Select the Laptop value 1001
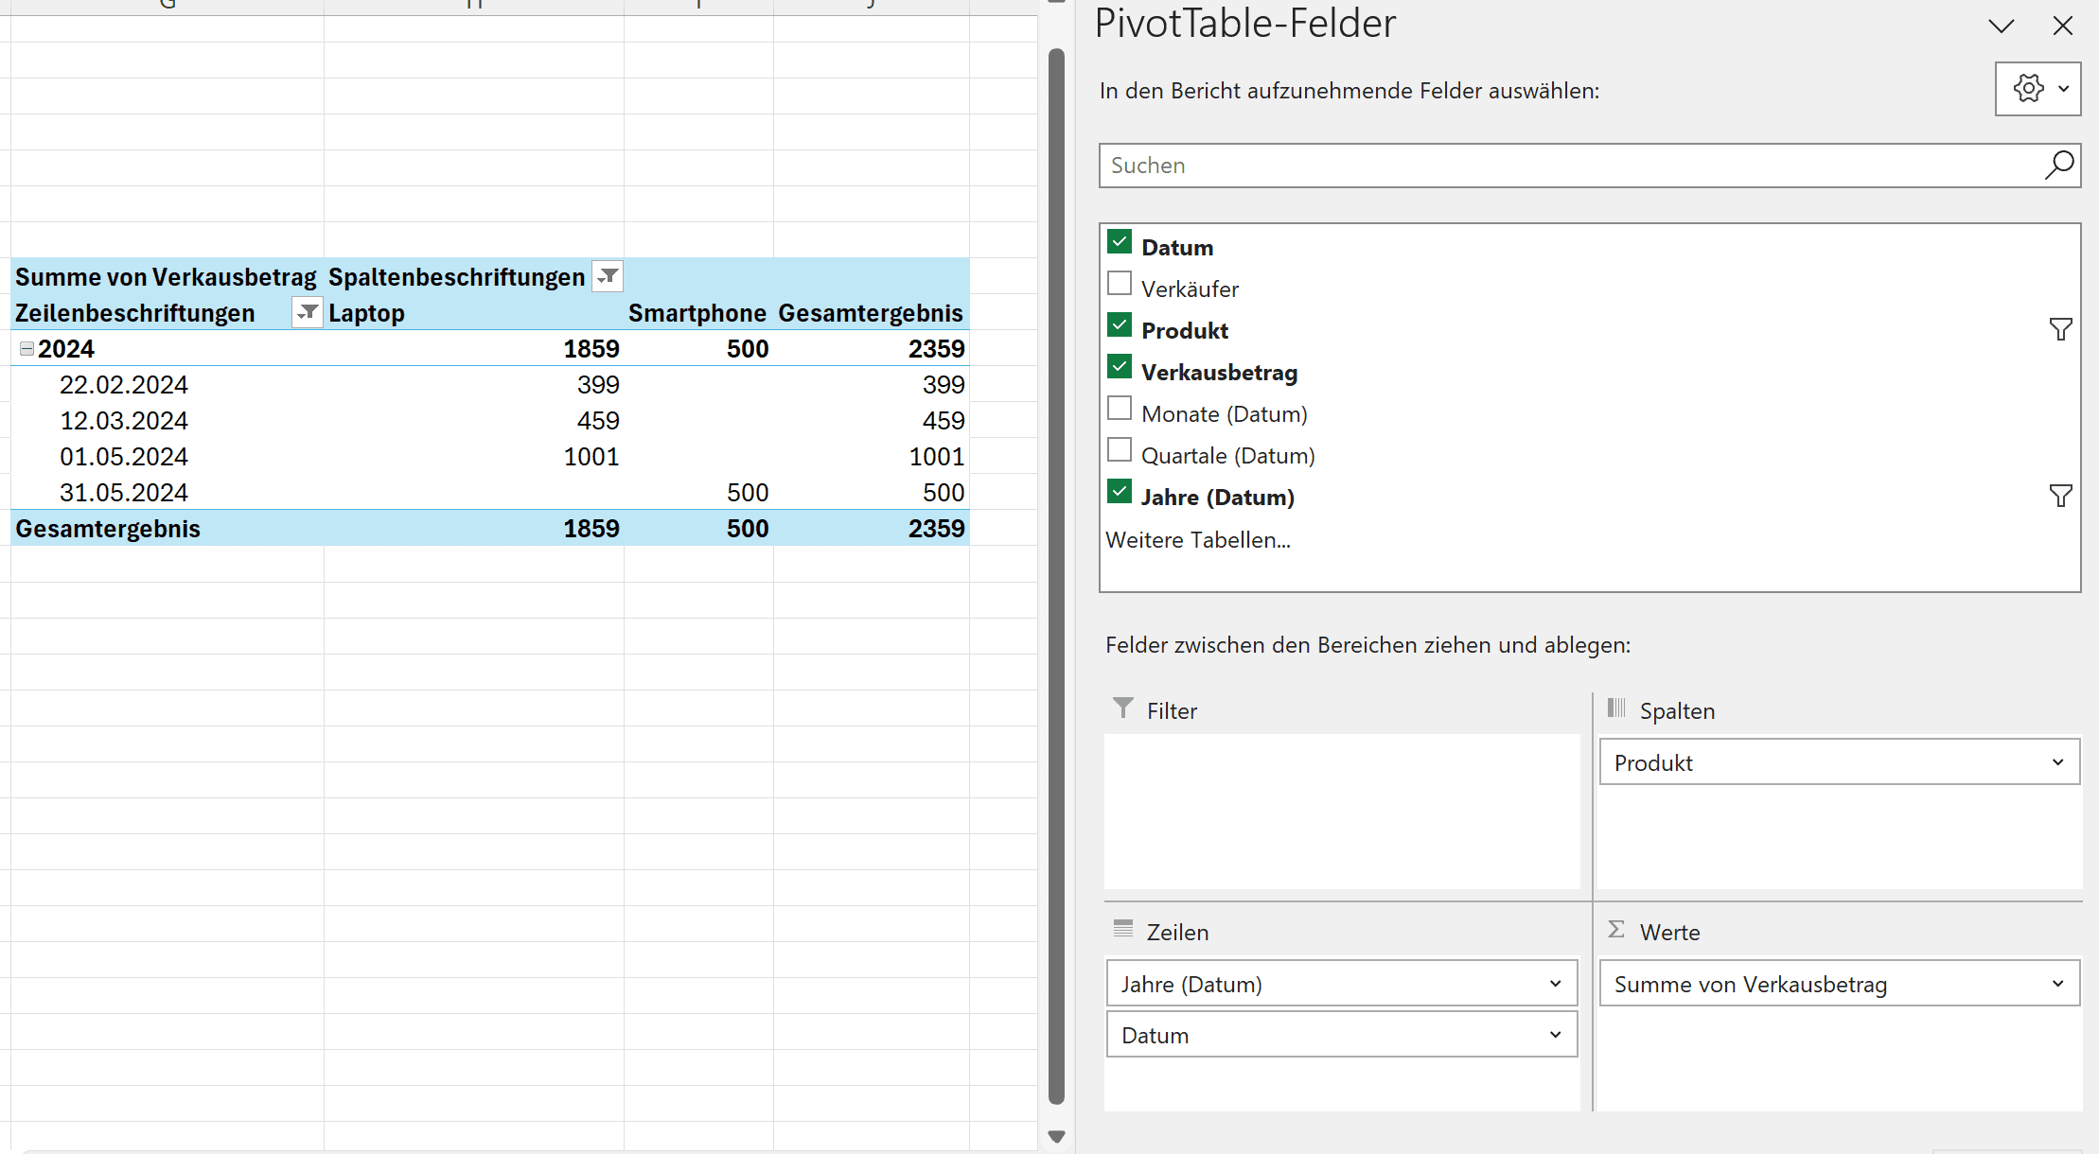Viewport: 2099px width, 1154px height. [x=474, y=457]
